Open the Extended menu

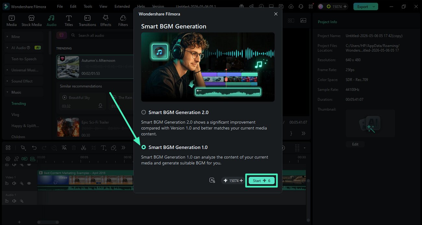tap(122, 6)
